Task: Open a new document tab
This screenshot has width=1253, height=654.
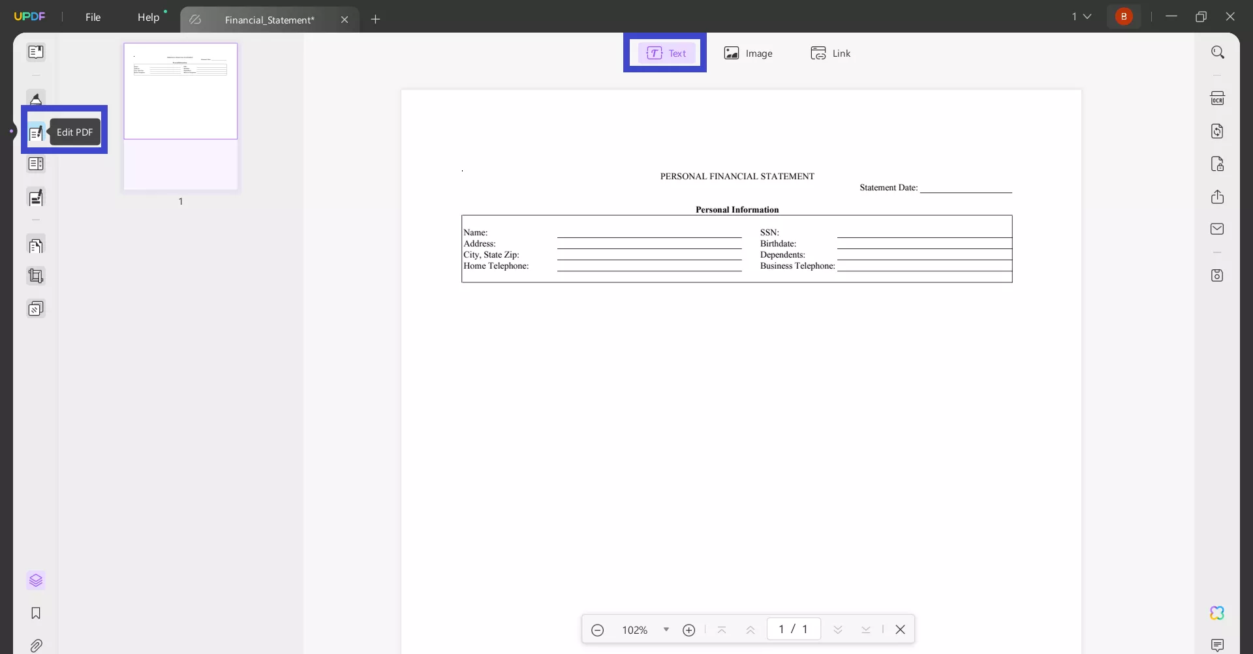Action: click(376, 20)
